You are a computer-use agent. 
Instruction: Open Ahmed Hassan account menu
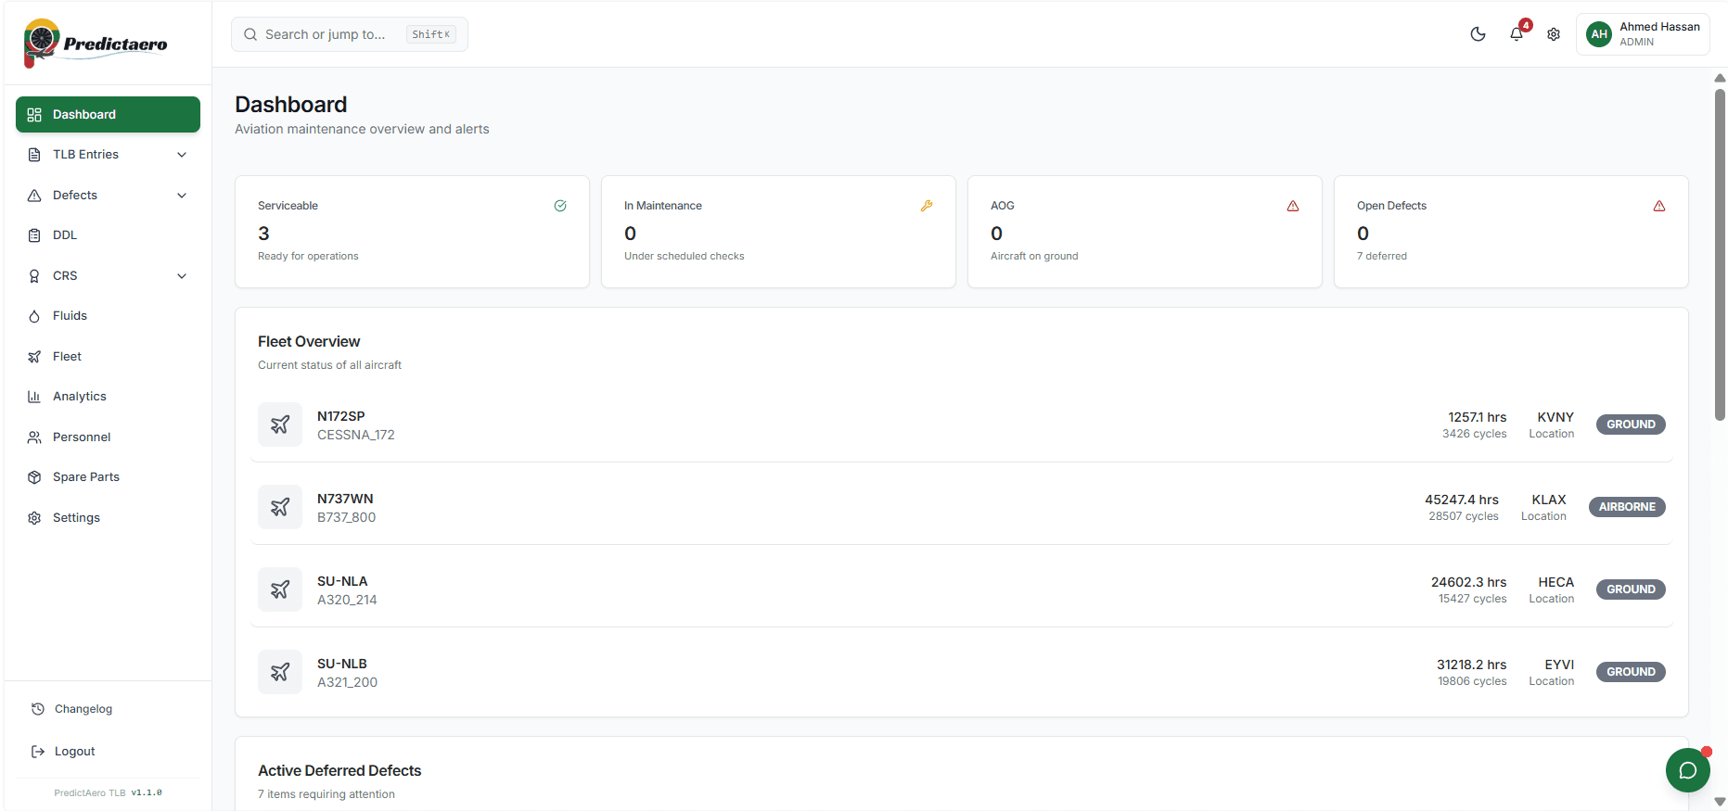pos(1643,34)
